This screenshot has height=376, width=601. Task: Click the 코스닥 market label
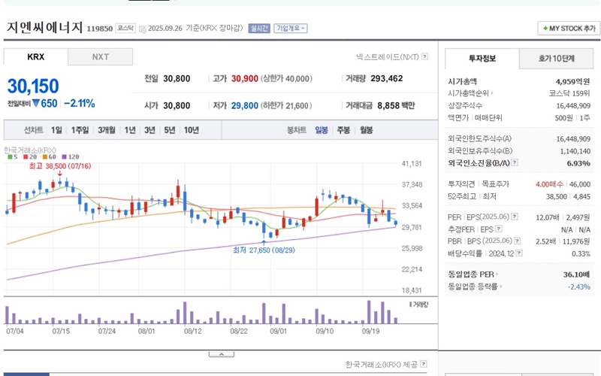tap(125, 28)
